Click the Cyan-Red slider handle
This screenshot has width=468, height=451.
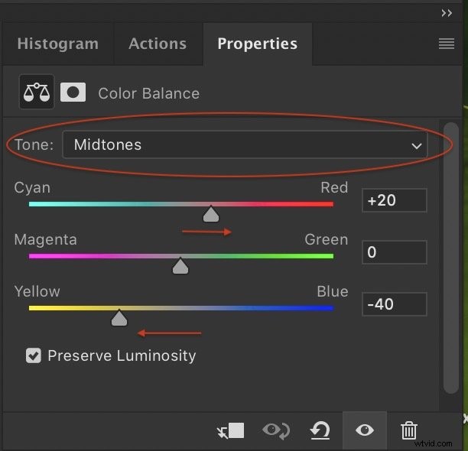click(211, 214)
